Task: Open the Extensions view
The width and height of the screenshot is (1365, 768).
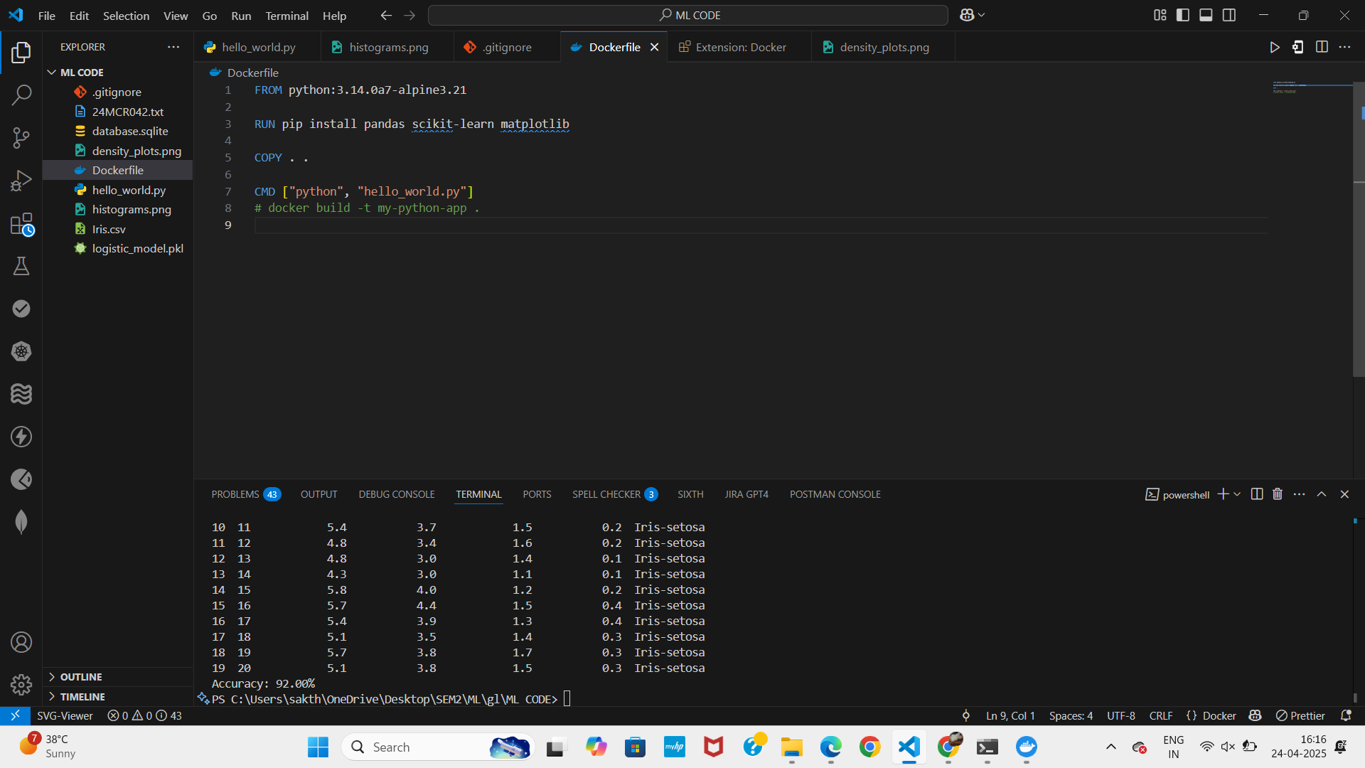Action: click(x=21, y=223)
